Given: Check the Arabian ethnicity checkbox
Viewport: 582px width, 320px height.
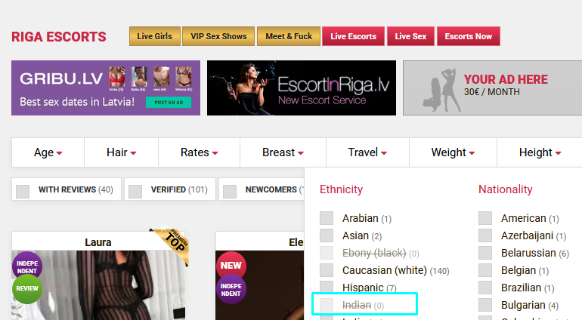Looking at the screenshot, I should pyautogui.click(x=327, y=218).
